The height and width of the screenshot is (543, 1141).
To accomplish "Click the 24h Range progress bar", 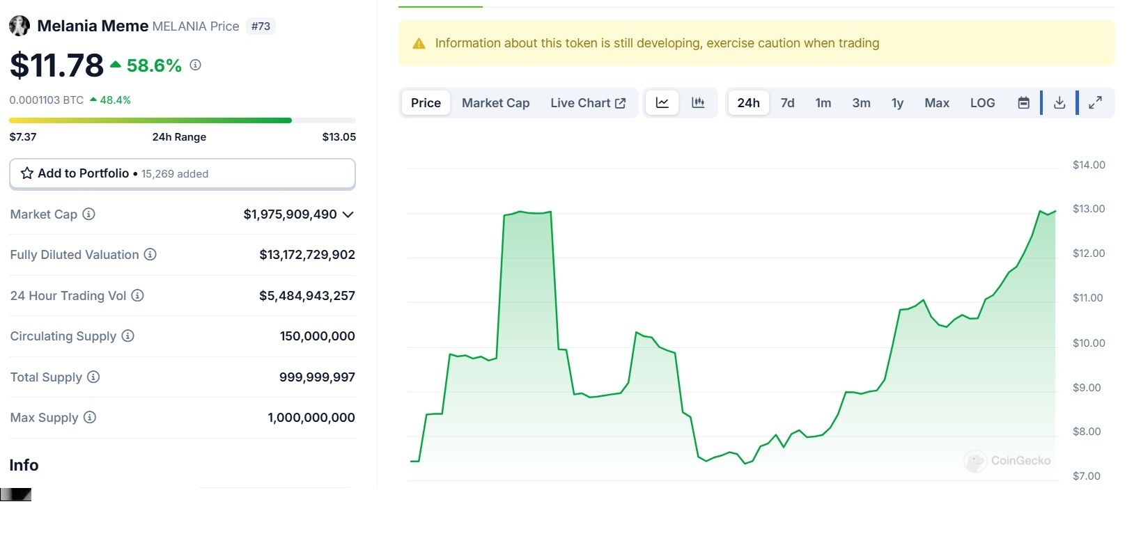I will point(183,120).
